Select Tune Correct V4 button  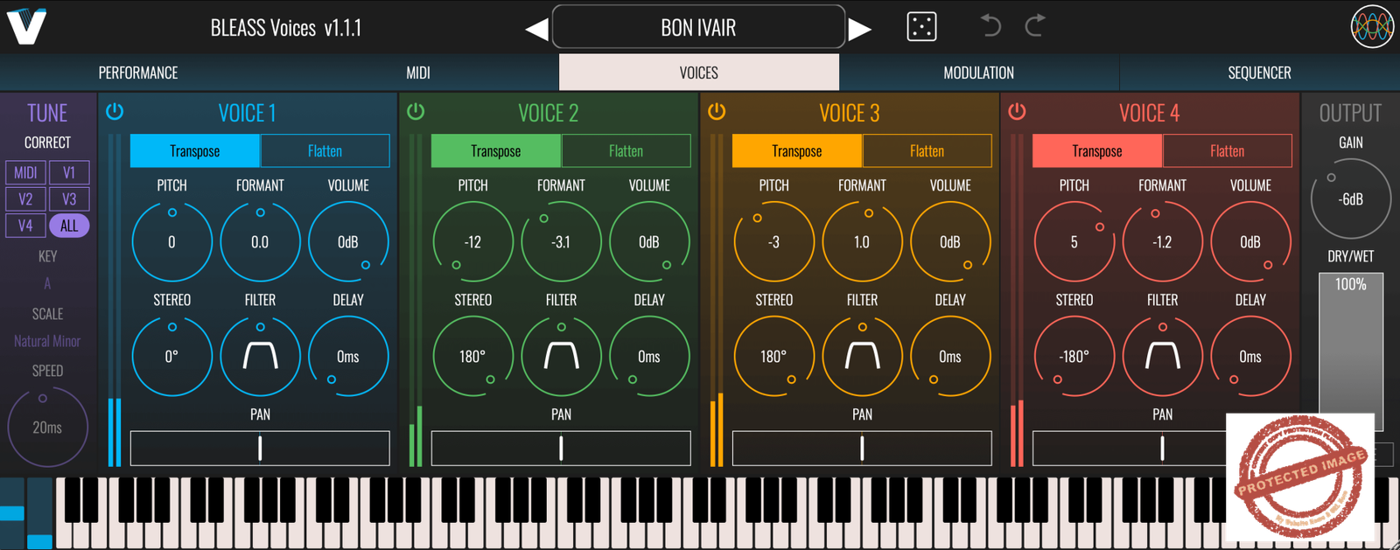tap(25, 226)
